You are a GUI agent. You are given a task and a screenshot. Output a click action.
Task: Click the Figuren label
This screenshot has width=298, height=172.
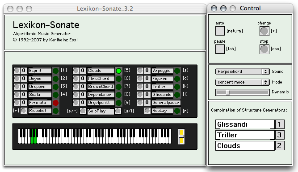[162, 79]
